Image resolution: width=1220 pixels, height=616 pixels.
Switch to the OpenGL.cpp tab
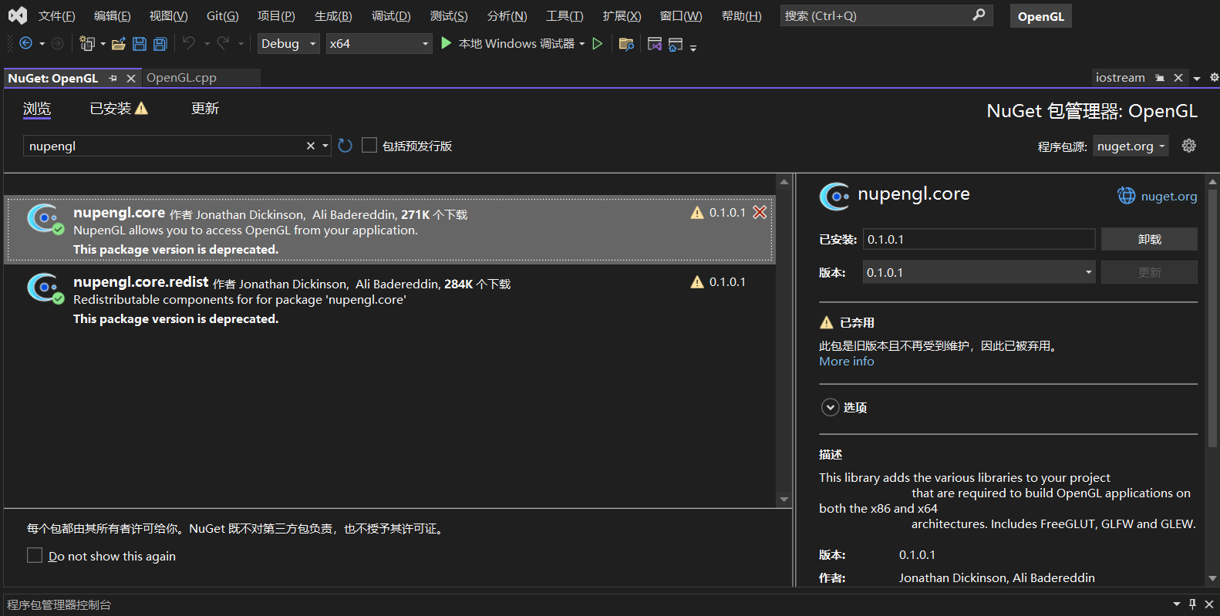pyautogui.click(x=181, y=78)
